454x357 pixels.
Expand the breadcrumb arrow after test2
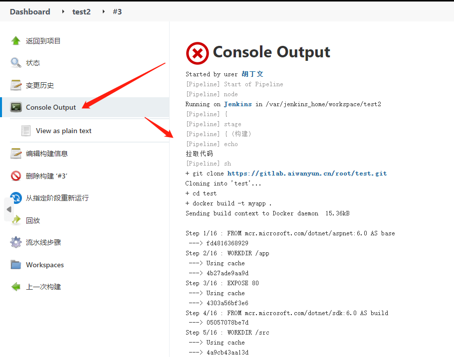pos(103,11)
